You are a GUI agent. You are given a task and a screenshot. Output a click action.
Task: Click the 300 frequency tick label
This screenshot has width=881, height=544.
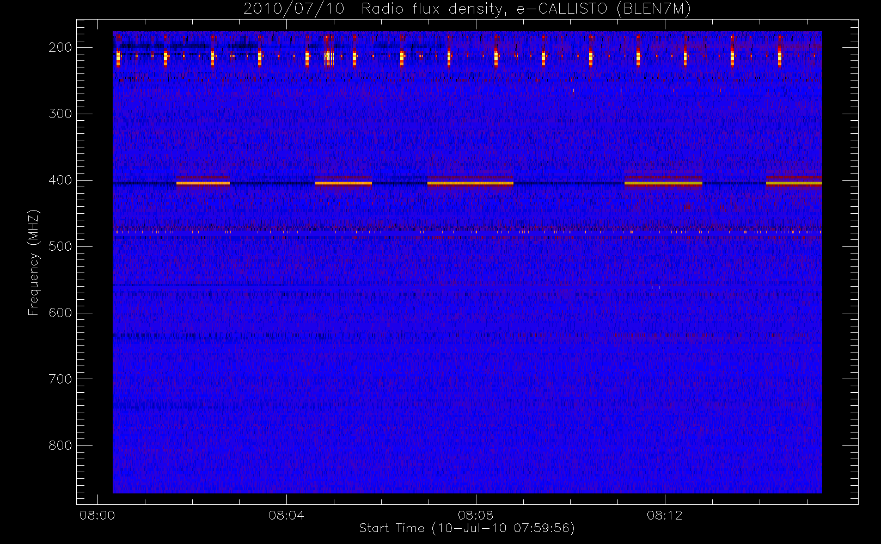[60, 114]
